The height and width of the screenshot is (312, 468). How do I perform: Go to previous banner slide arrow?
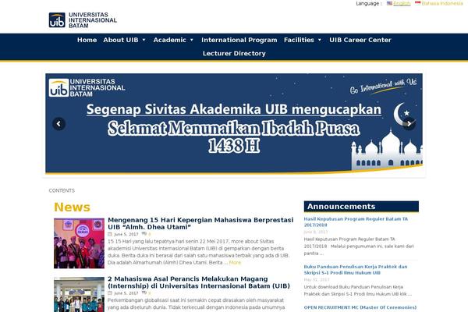[58, 123]
